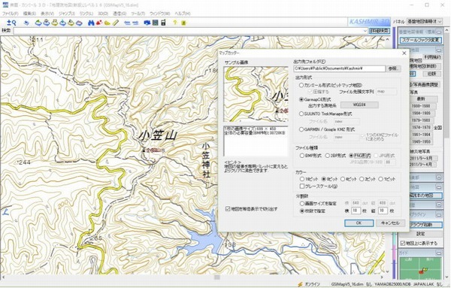Open the ジャンプ(J) menu

click(67, 14)
